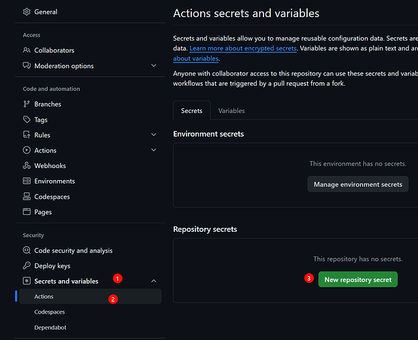The width and height of the screenshot is (418, 340).
Task: Click the Repository secrets heading
Action: 205,229
